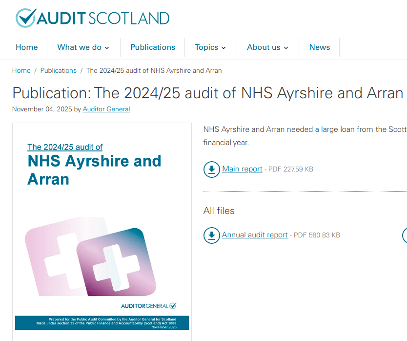
Task: Click the page heading text
Action: (x=208, y=93)
